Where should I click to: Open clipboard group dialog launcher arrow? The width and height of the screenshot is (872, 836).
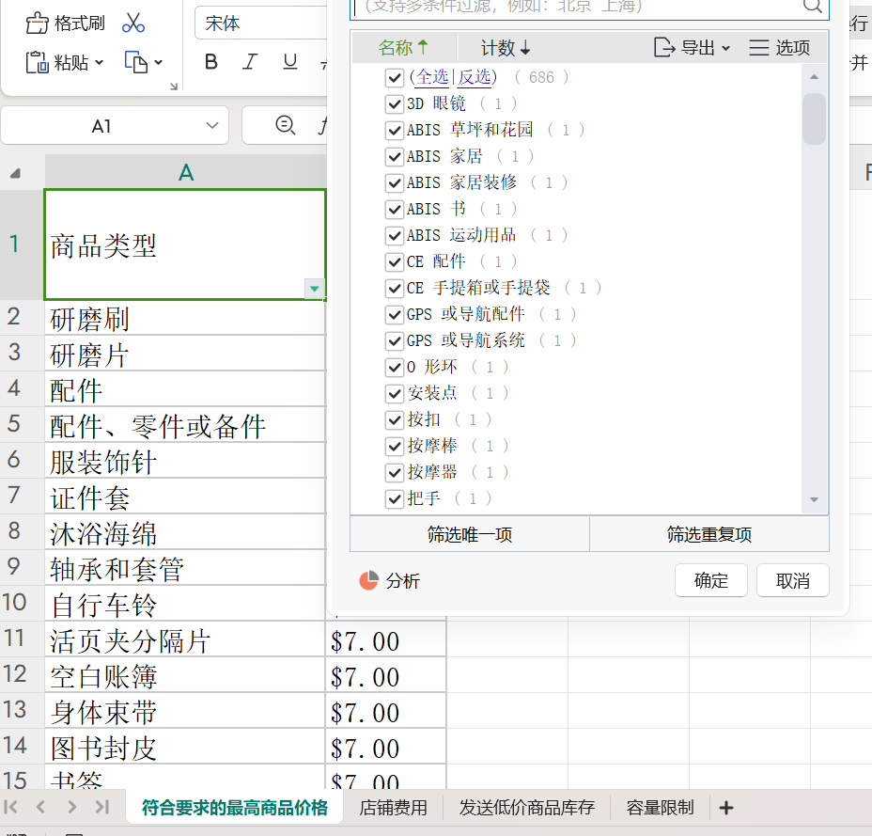coord(174,87)
